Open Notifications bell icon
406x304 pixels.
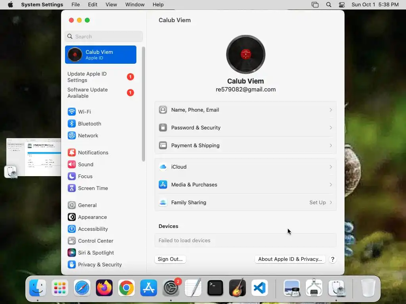[x=72, y=152]
